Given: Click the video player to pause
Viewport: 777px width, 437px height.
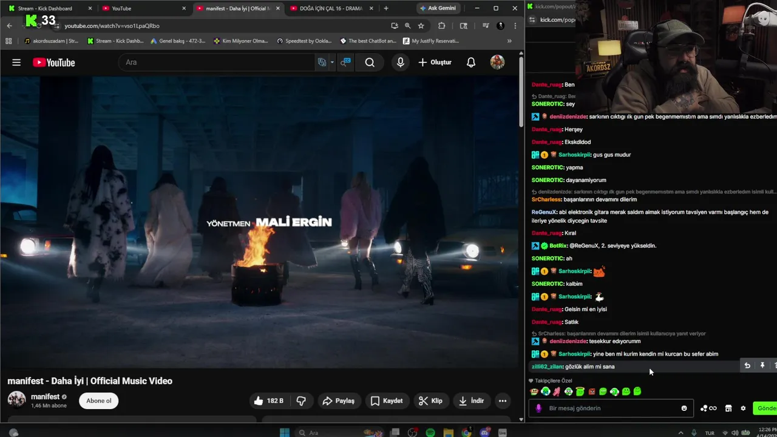Looking at the screenshot, I should pyautogui.click(x=259, y=222).
